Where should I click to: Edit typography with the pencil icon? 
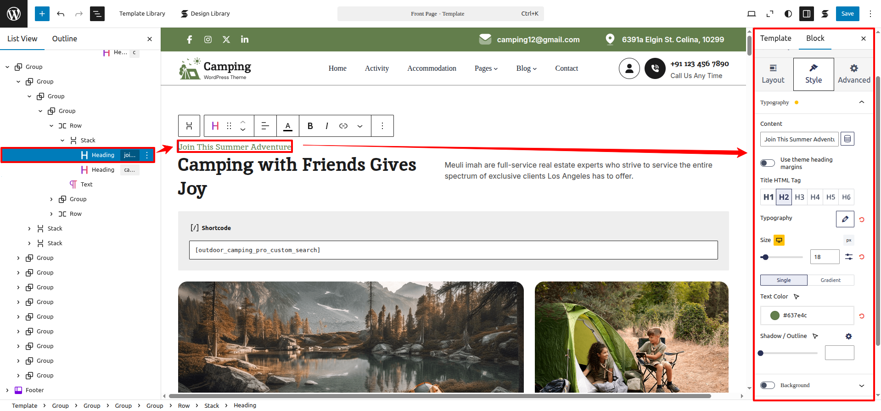point(845,219)
